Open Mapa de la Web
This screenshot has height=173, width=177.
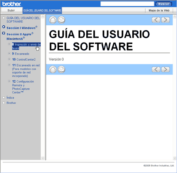pyautogui.click(x=159, y=10)
